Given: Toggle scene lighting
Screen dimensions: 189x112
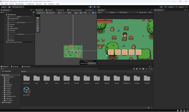Looking at the screenshot, I should point(85,13).
